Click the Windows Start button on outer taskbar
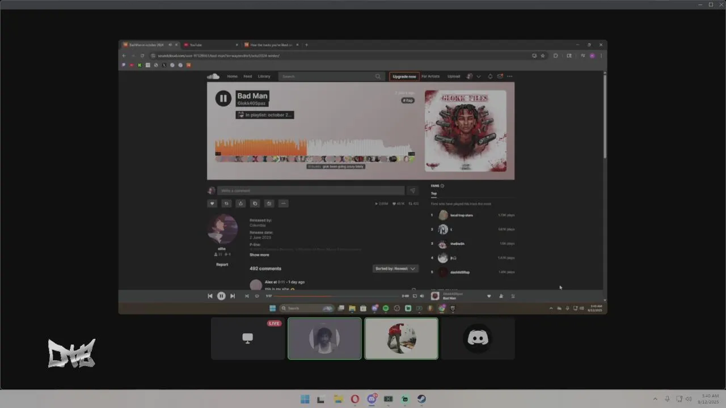The height and width of the screenshot is (408, 726). 305,399
